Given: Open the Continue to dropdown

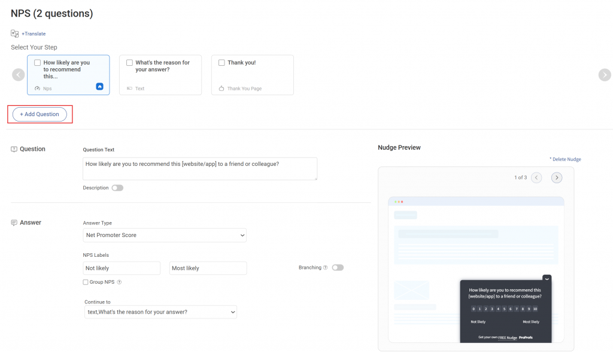Looking at the screenshot, I should tap(160, 312).
